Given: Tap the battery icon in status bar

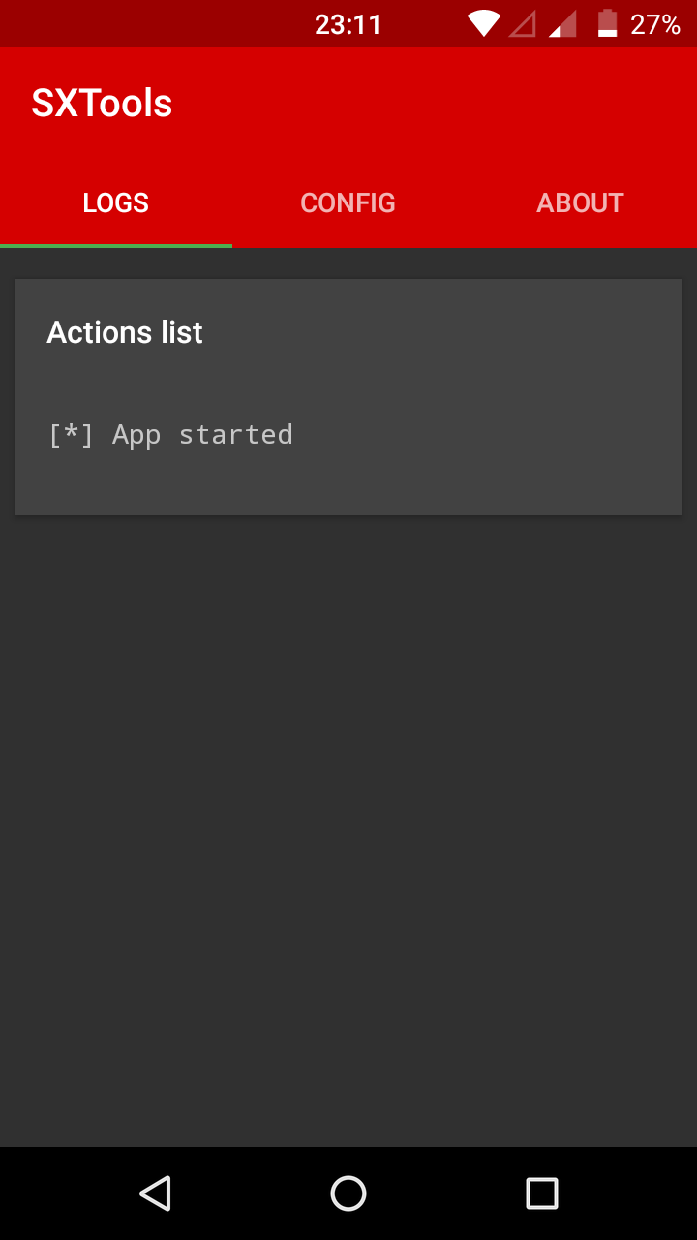Looking at the screenshot, I should pos(607,23).
